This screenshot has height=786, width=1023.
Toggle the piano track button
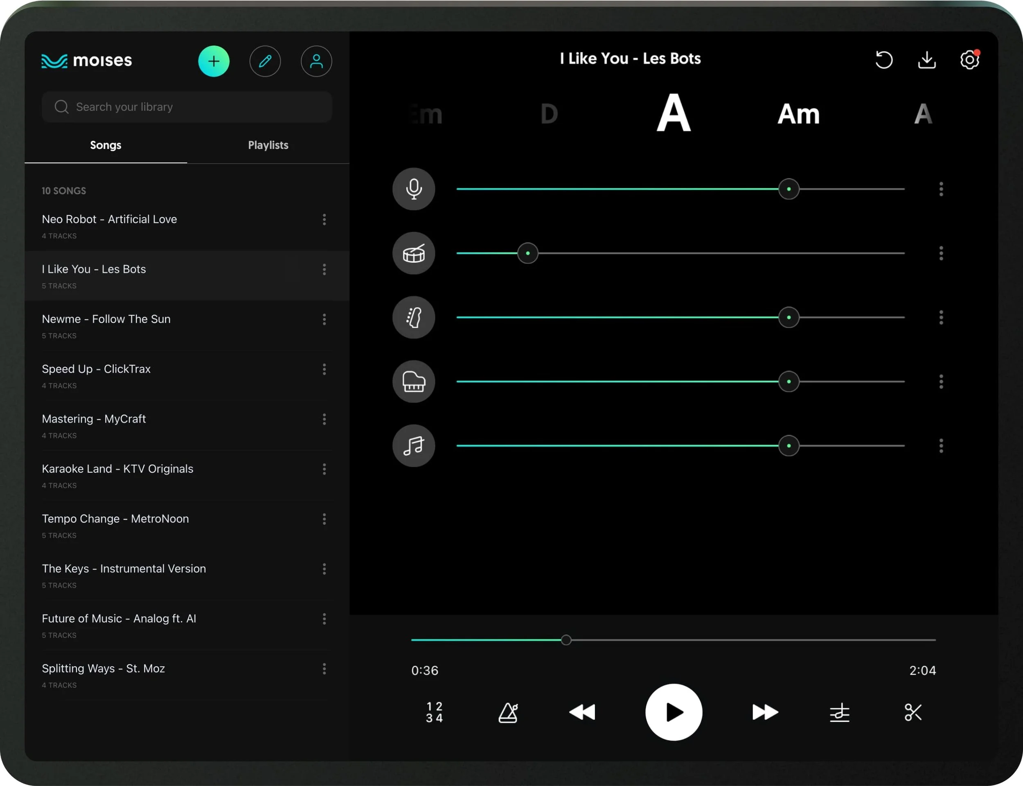point(414,381)
